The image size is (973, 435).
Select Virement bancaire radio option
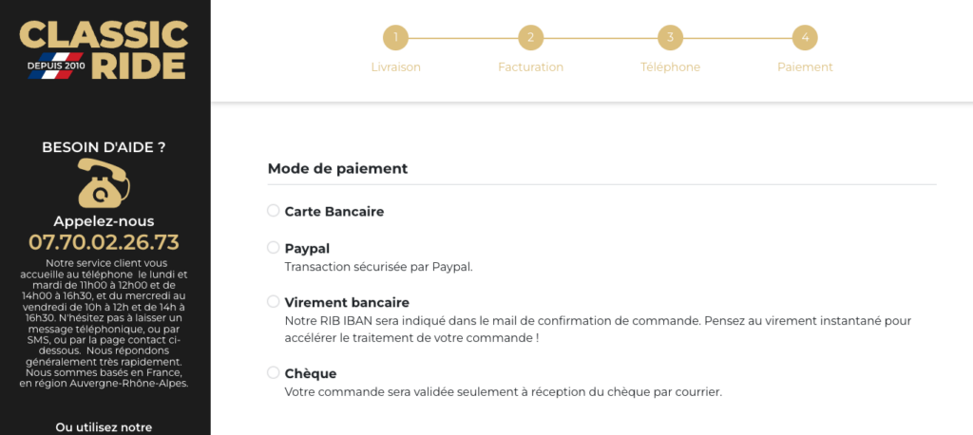coord(273,302)
